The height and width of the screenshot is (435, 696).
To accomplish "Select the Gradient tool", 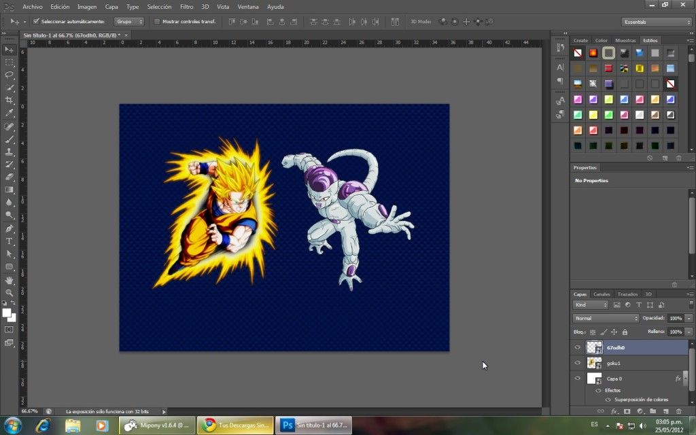I will click(9, 190).
